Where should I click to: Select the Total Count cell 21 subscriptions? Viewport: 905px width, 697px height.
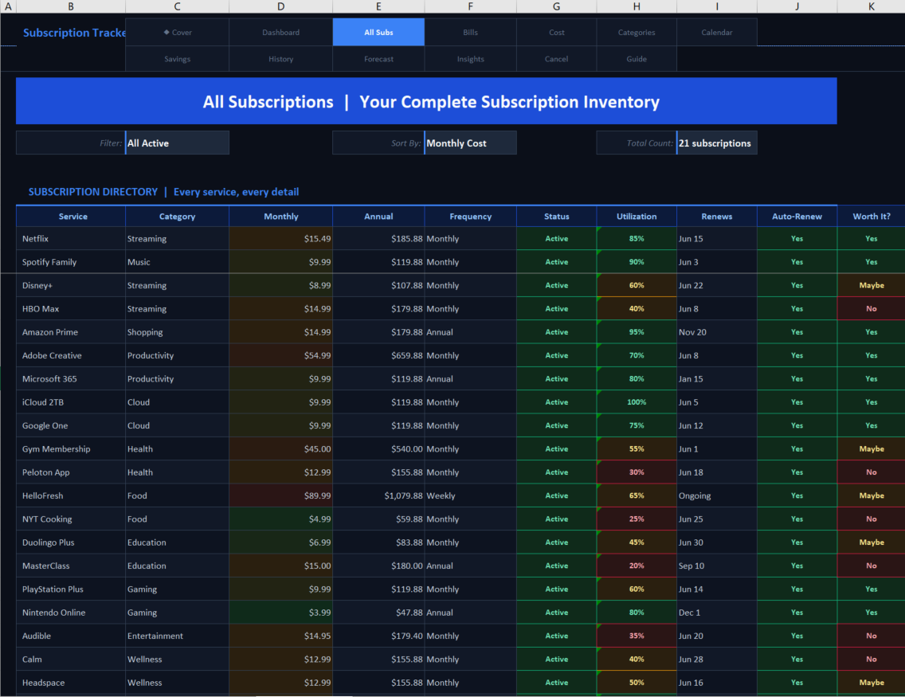(717, 143)
